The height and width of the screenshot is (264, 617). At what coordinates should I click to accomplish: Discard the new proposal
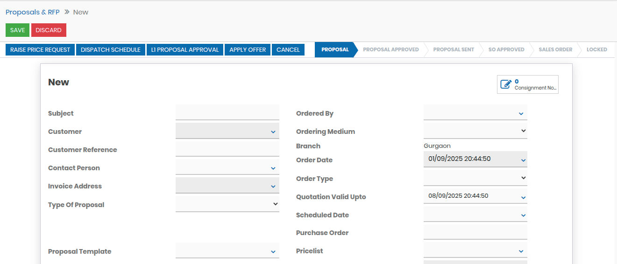pos(49,30)
